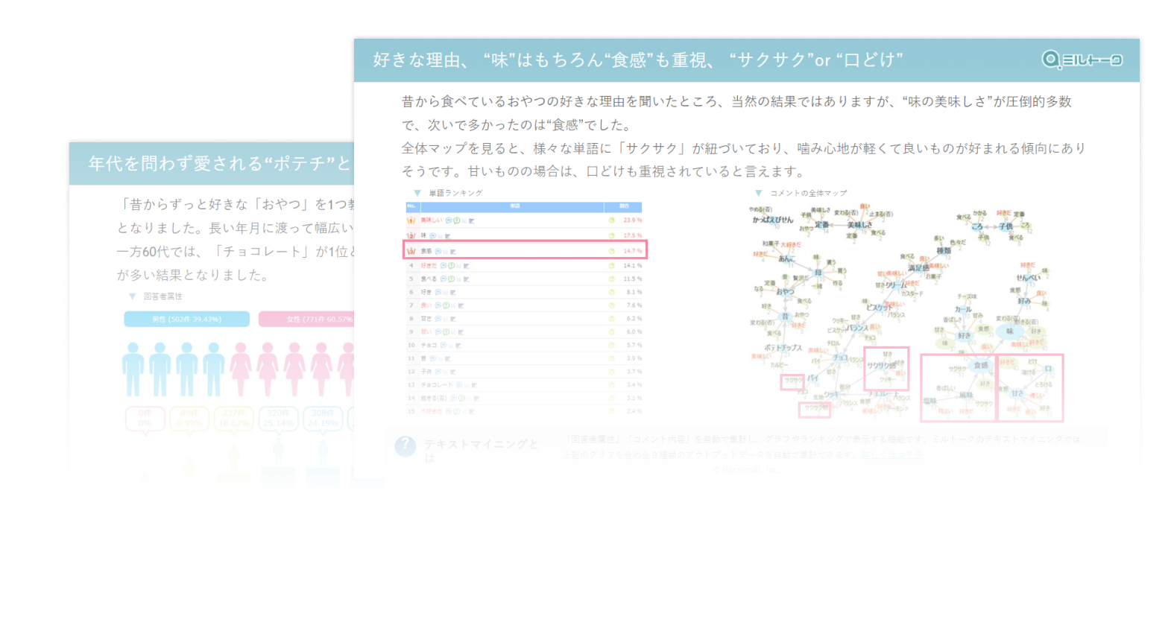Click the クリーム node on map
This screenshot has width=1171, height=622.
(896, 285)
